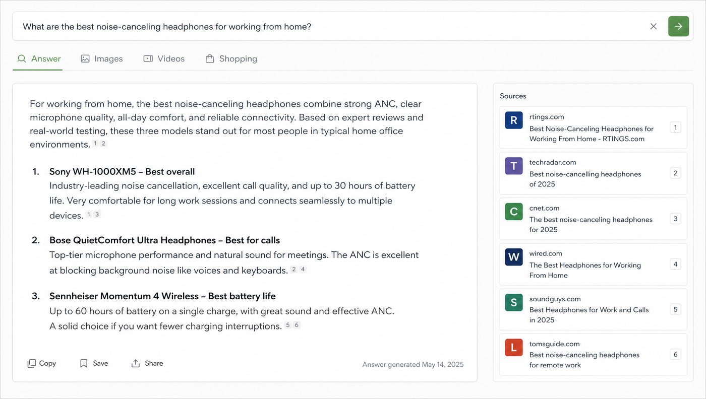This screenshot has height=399, width=706.
Task: Click the purple T favicon for techradar.com
Action: click(x=514, y=166)
